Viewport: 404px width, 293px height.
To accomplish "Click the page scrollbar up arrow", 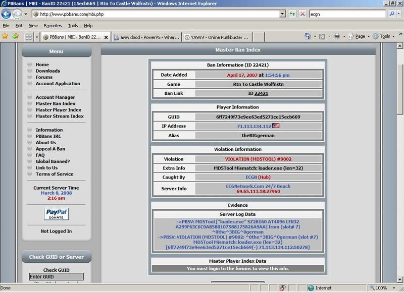I will click(x=399, y=46).
